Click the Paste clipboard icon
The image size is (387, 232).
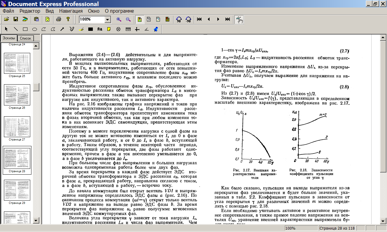37,19
